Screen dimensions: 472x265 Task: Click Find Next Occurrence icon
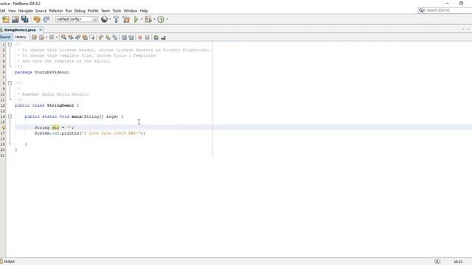pos(78,38)
